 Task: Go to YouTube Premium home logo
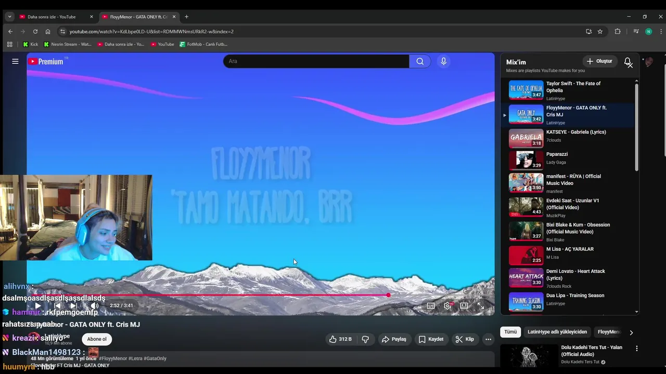pyautogui.click(x=46, y=61)
